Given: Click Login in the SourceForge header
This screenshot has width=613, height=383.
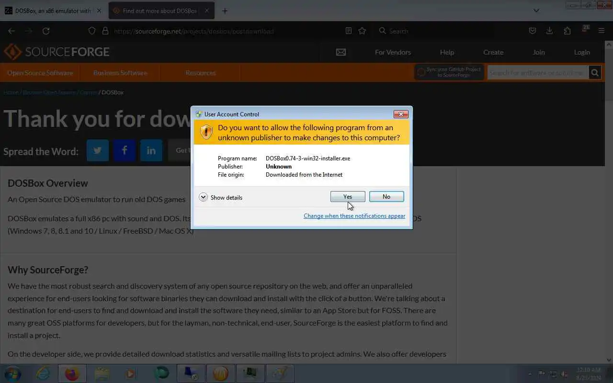Looking at the screenshot, I should 582,52.
